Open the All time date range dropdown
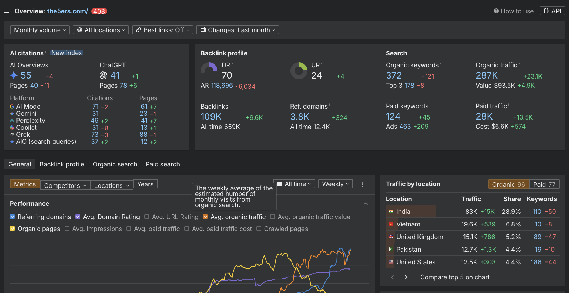569x293 pixels. (294, 184)
